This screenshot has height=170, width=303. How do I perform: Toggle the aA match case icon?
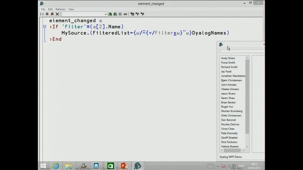click(125, 14)
